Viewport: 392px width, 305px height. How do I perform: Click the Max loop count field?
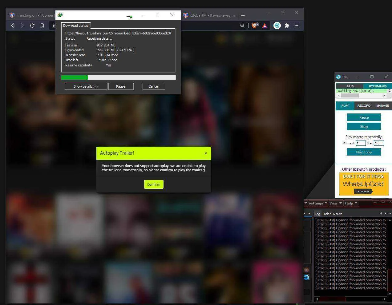click(x=379, y=143)
